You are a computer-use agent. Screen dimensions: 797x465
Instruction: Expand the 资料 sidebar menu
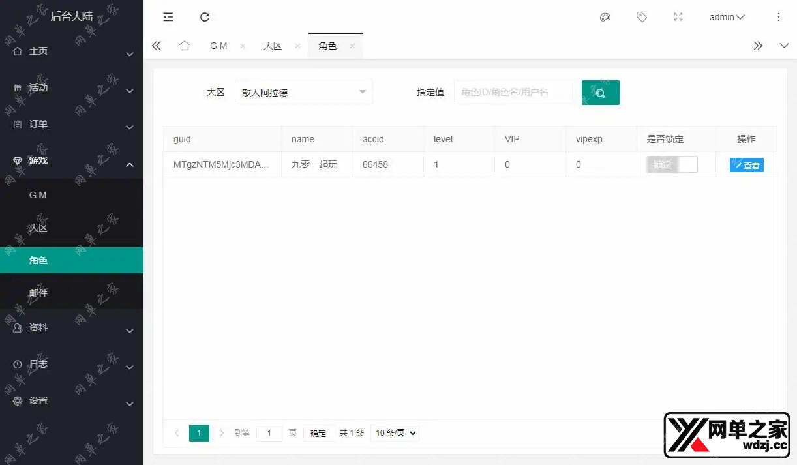[x=72, y=328]
